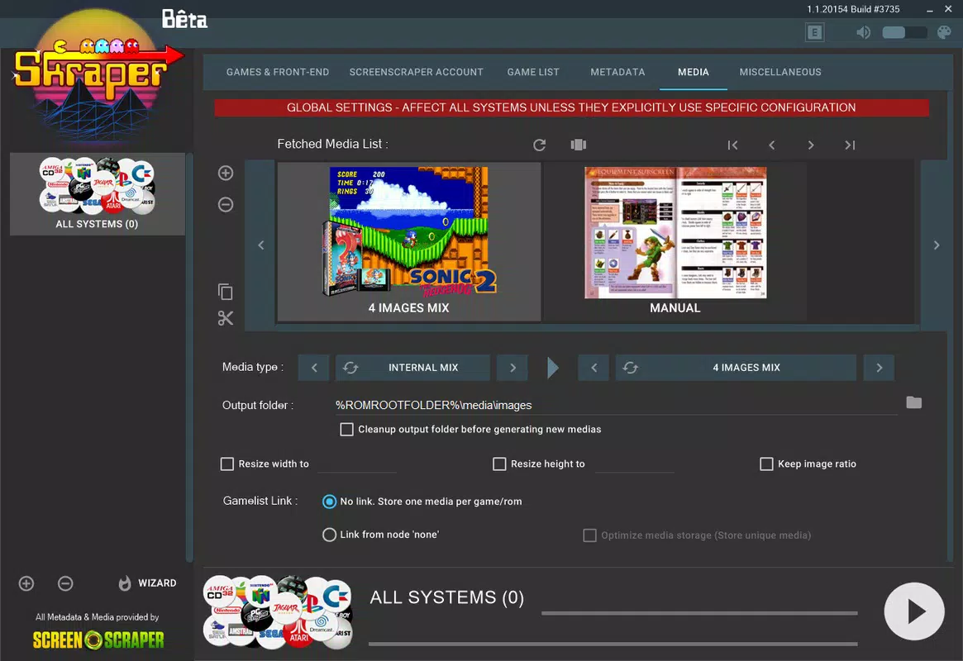The width and height of the screenshot is (963, 661).
Task: Click the E icon in top bar
Action: click(x=815, y=32)
